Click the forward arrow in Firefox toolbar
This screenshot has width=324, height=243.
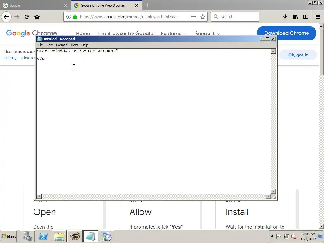[17, 17]
